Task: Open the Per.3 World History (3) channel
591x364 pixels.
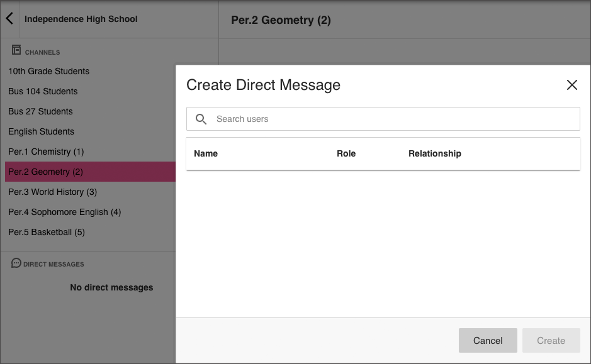Action: tap(52, 192)
